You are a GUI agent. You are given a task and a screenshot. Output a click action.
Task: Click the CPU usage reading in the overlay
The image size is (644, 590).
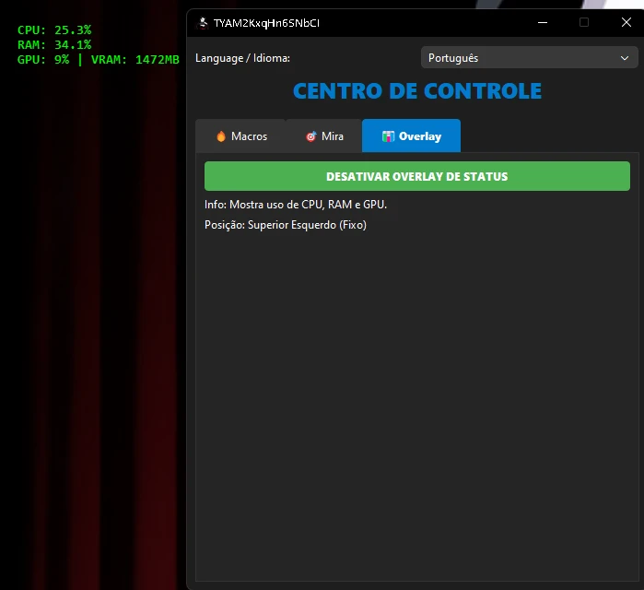[54, 30]
